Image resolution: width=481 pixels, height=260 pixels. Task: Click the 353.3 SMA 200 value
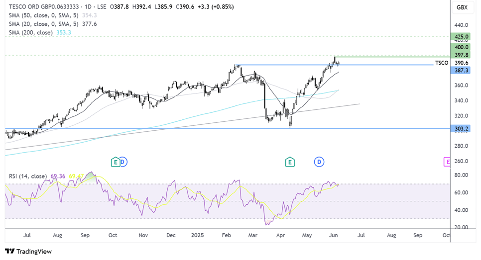point(64,32)
